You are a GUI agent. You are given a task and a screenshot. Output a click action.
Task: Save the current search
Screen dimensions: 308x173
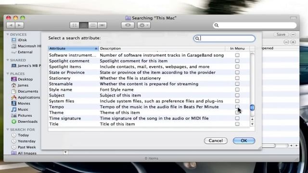click(x=281, y=34)
